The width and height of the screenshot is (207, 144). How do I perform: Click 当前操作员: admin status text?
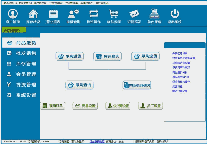[39, 142]
